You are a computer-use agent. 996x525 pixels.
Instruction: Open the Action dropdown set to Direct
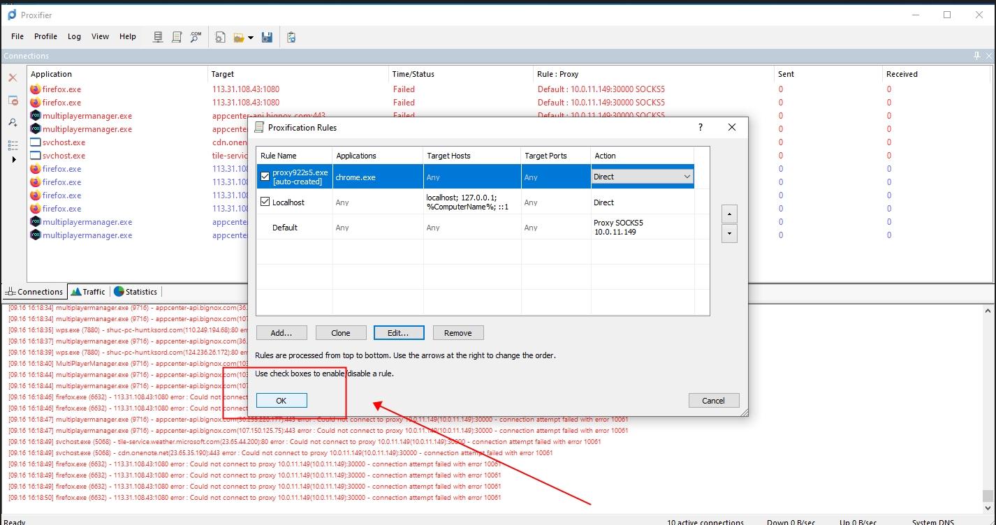(x=687, y=177)
